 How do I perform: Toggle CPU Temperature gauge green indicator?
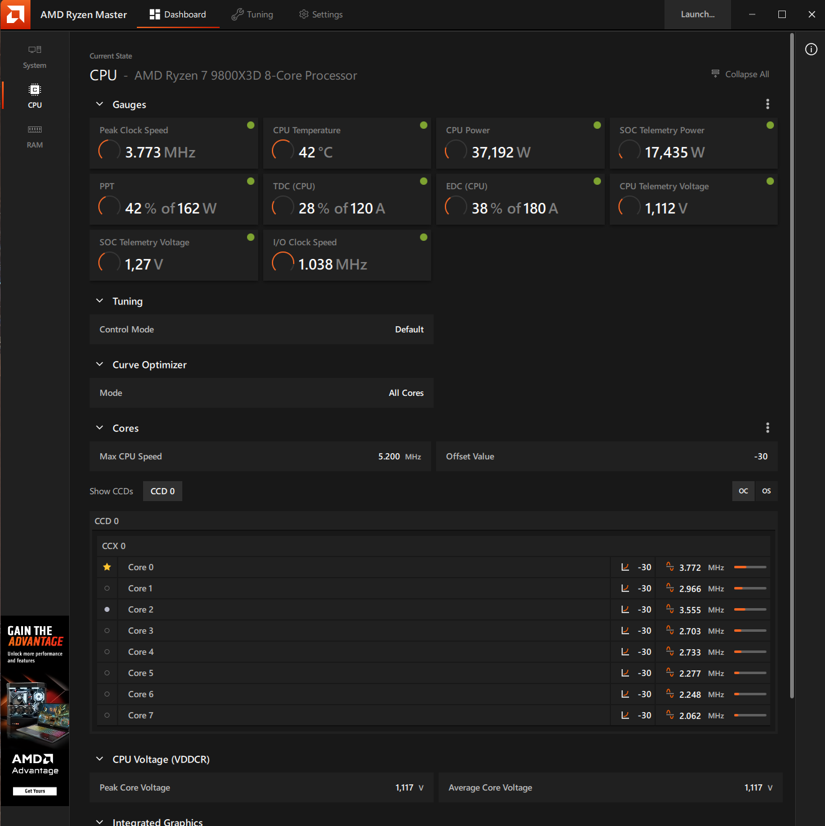coord(424,125)
